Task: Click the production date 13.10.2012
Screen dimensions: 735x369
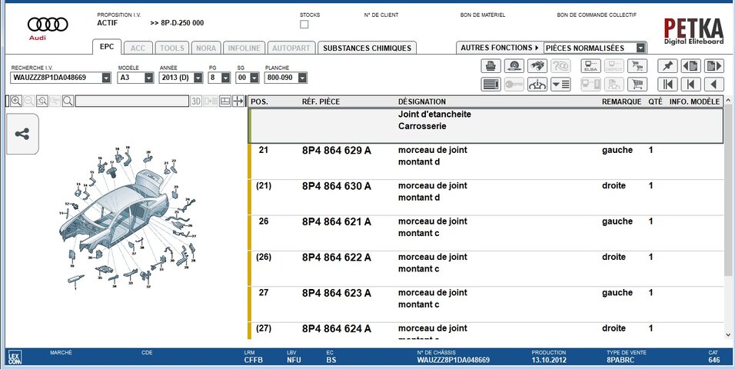Action: click(549, 360)
